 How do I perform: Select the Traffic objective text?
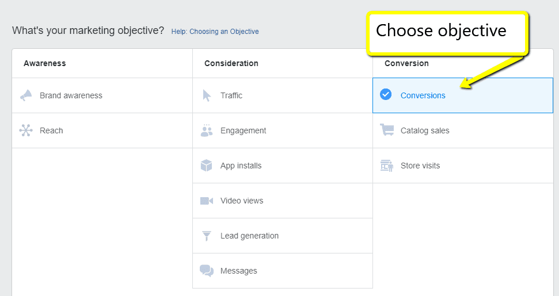pos(231,95)
